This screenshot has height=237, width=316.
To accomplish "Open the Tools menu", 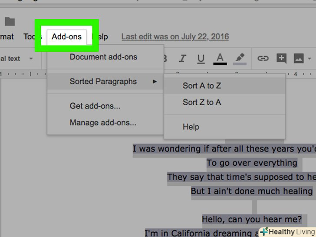I will point(33,36).
